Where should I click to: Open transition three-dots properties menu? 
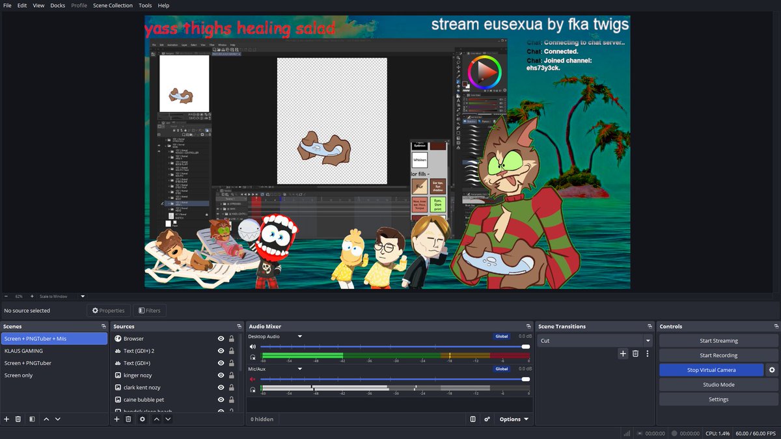[x=648, y=354]
